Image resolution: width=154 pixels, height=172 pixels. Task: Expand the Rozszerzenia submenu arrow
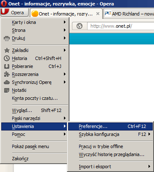point(65,74)
